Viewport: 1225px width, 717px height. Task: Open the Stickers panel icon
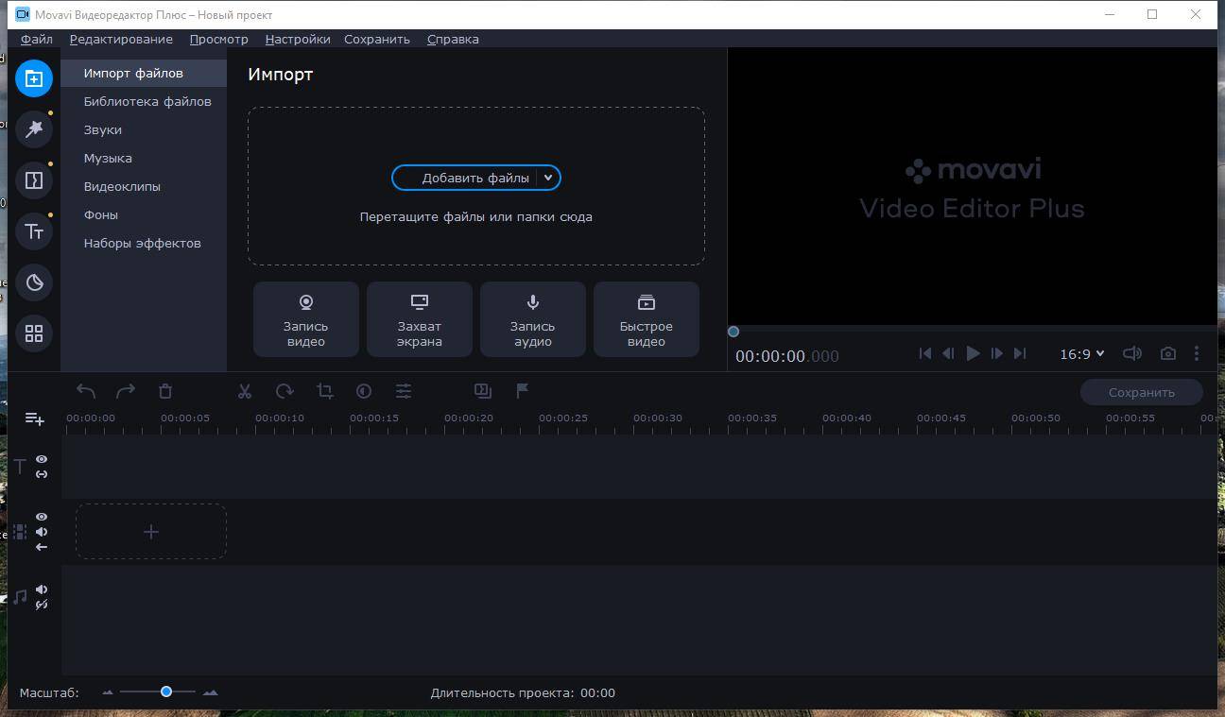coord(34,282)
